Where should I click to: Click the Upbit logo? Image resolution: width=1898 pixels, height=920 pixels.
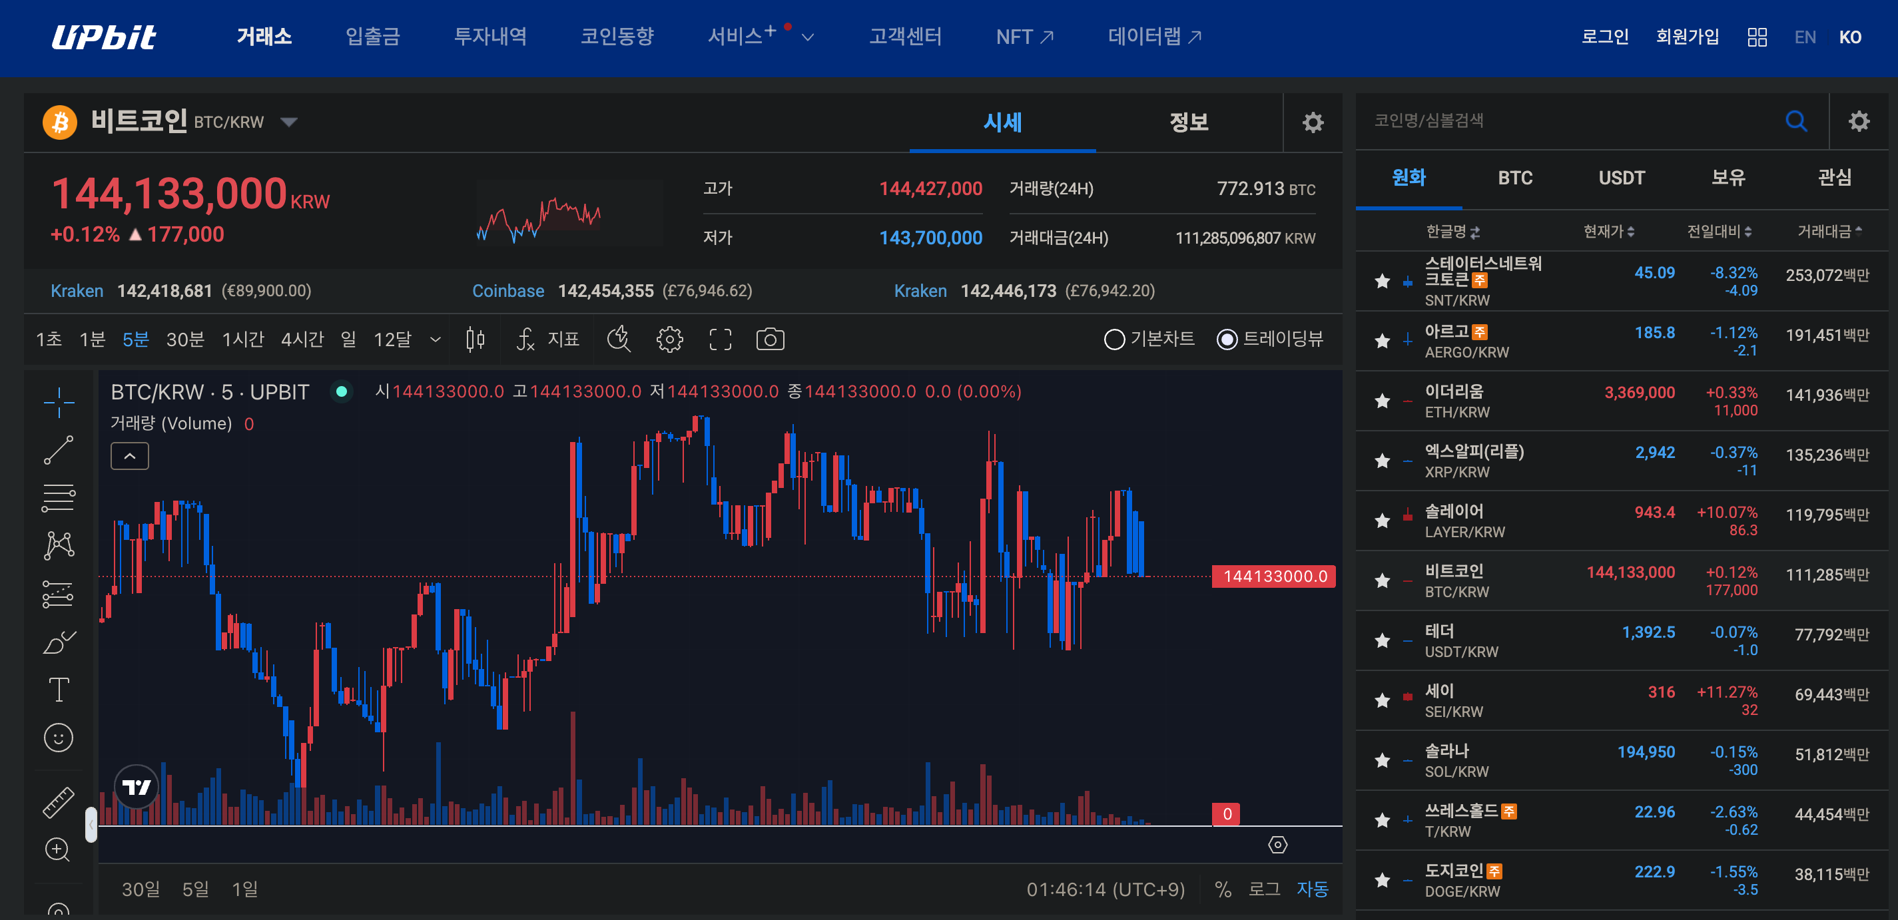tap(104, 37)
